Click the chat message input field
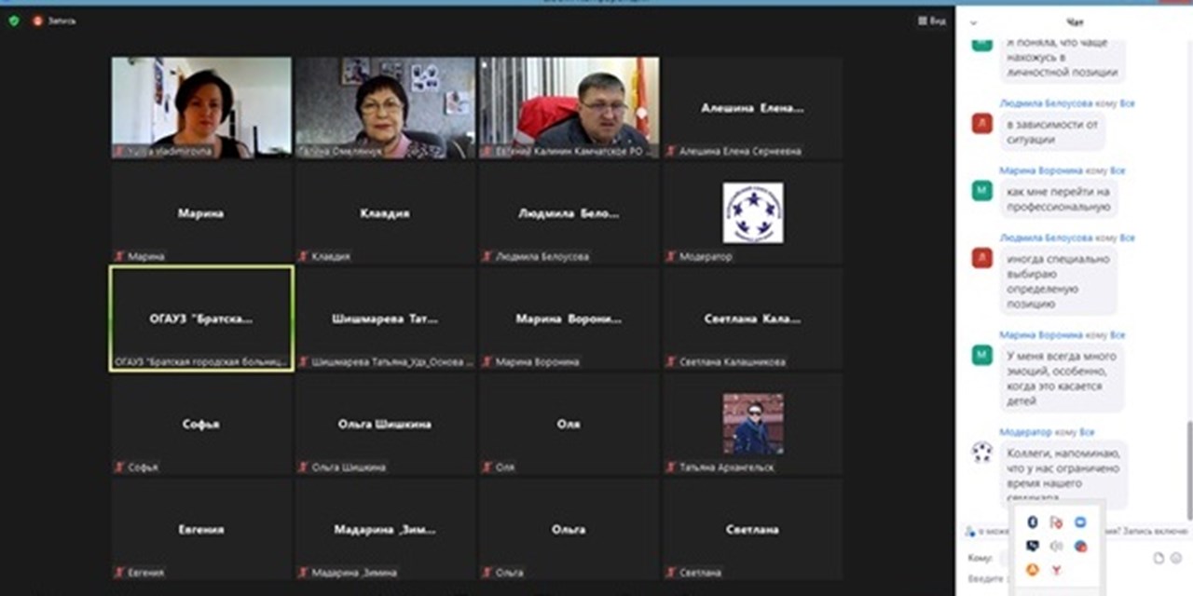This screenshot has width=1193, height=596. coord(988,579)
